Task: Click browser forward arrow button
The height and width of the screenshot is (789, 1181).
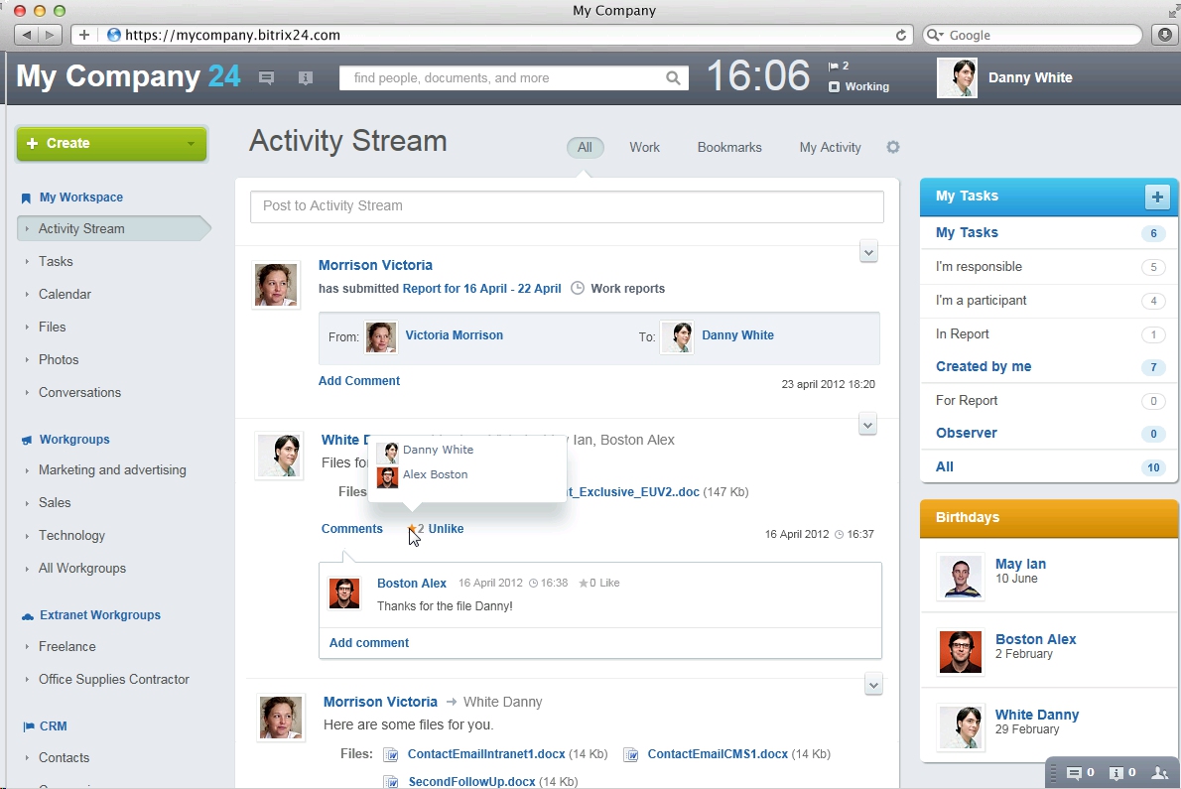Action: [50, 35]
